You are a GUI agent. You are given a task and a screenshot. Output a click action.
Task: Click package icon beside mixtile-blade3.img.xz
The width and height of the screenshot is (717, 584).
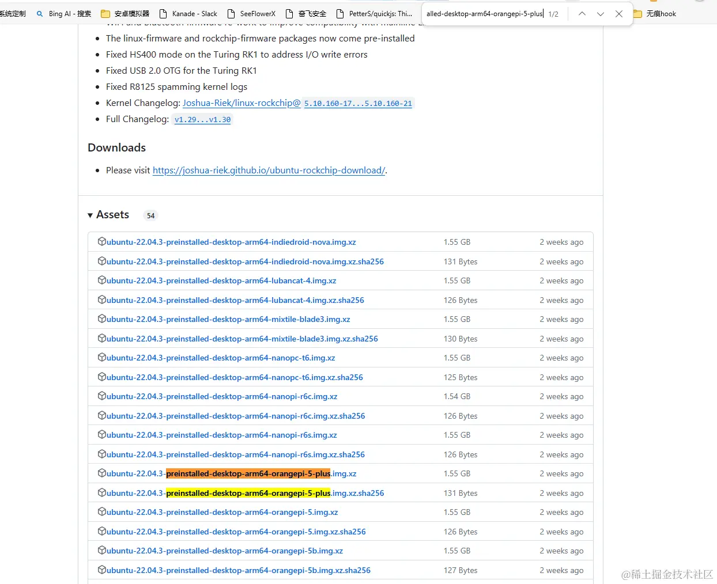click(x=102, y=318)
